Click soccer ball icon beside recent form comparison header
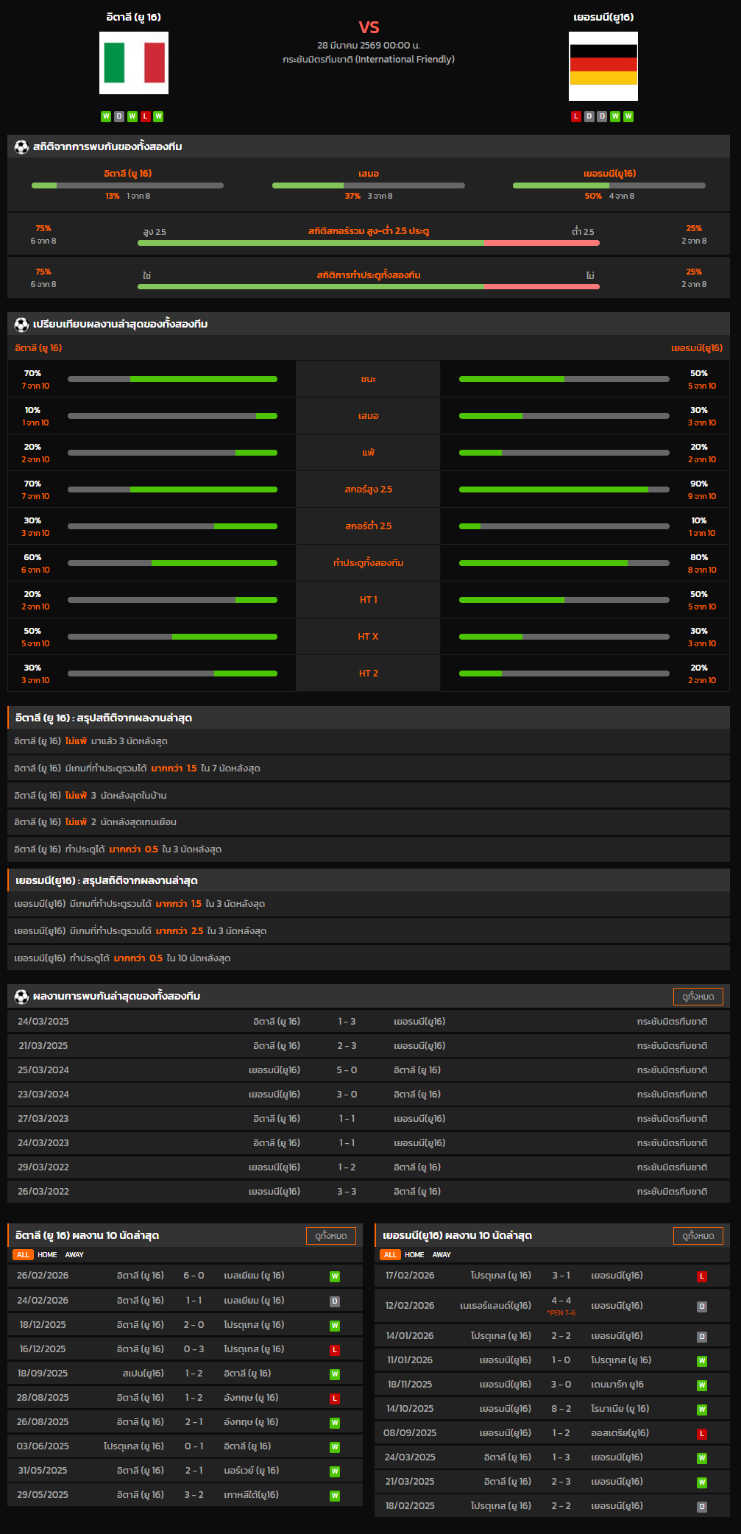Viewport: 741px width, 1534px height. [21, 325]
